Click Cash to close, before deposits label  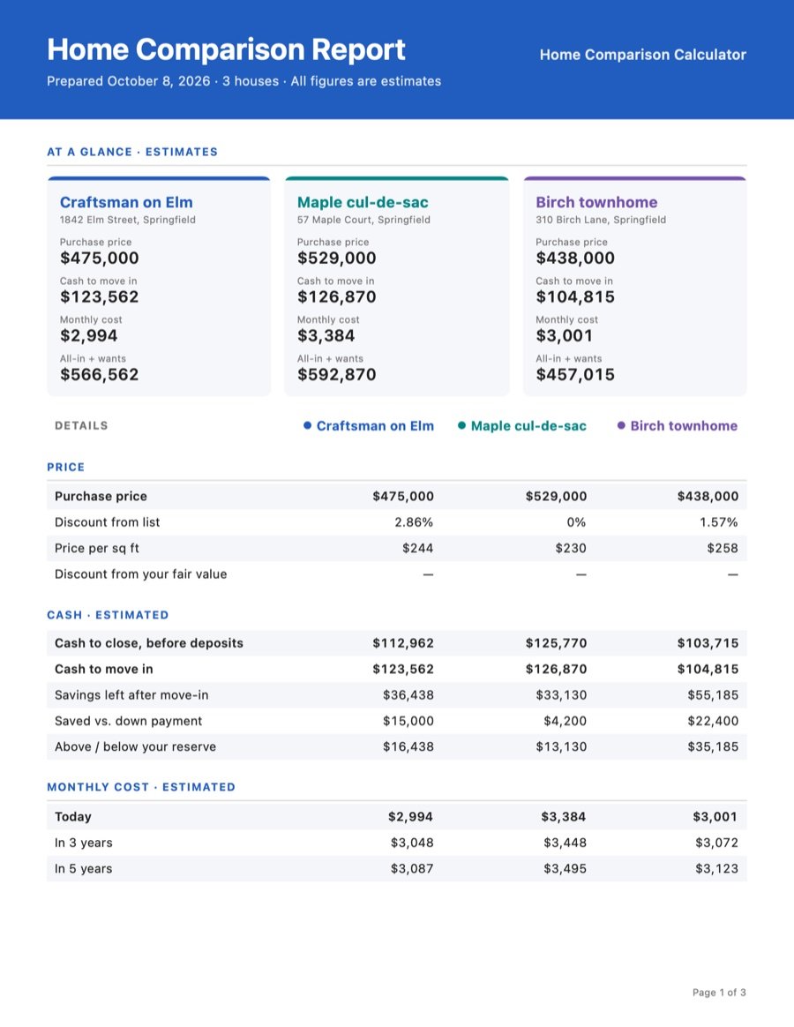pyautogui.click(x=149, y=643)
